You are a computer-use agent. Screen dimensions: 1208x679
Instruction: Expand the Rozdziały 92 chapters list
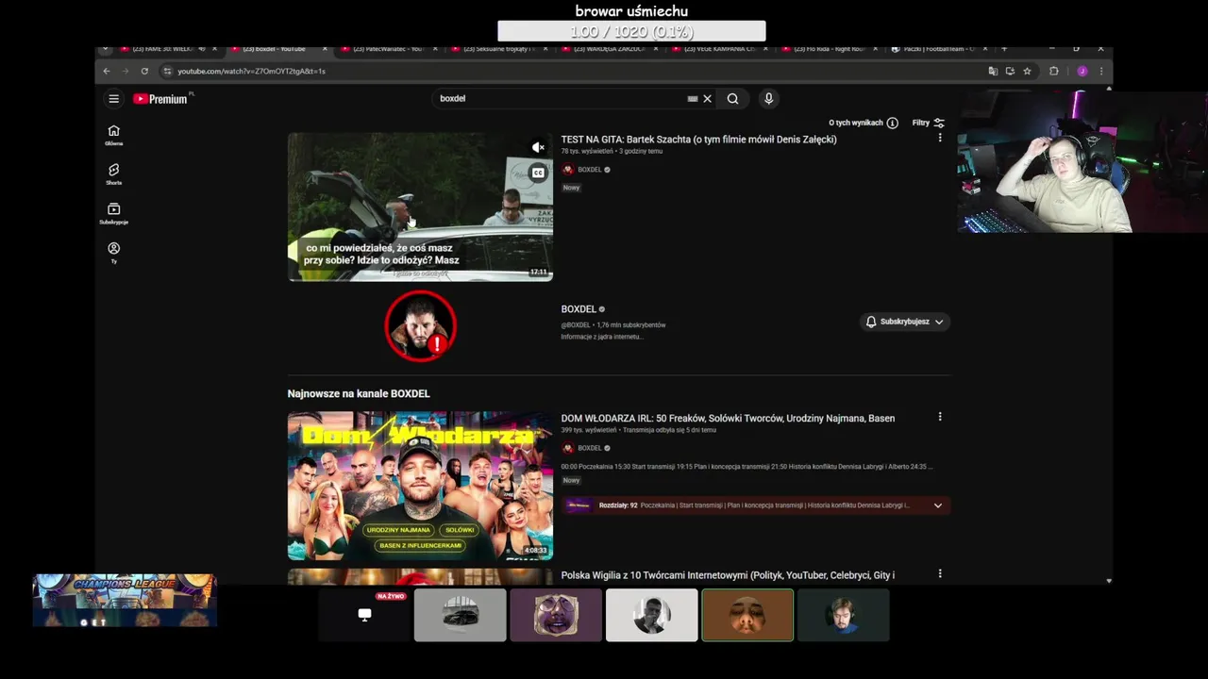(x=937, y=505)
